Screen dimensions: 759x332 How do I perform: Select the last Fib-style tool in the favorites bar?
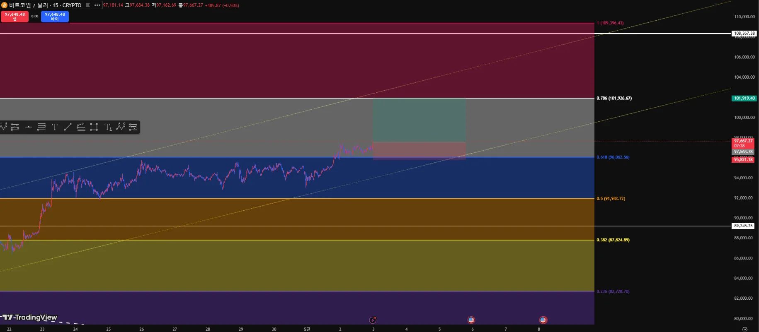point(133,127)
